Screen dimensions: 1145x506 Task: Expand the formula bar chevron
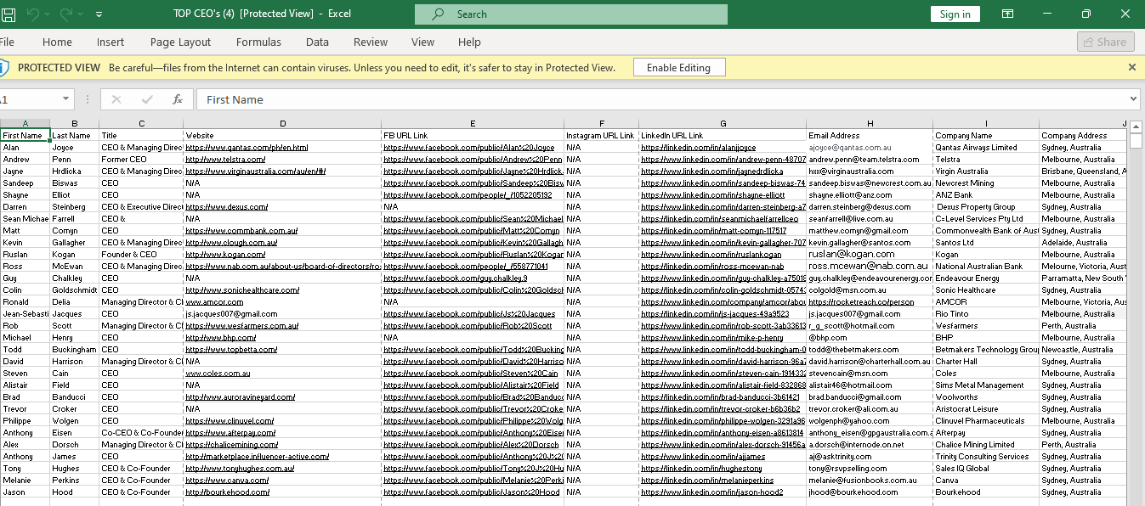point(1134,99)
